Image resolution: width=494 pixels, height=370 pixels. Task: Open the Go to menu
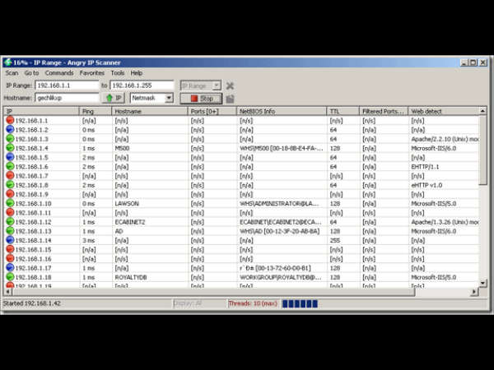tap(31, 73)
